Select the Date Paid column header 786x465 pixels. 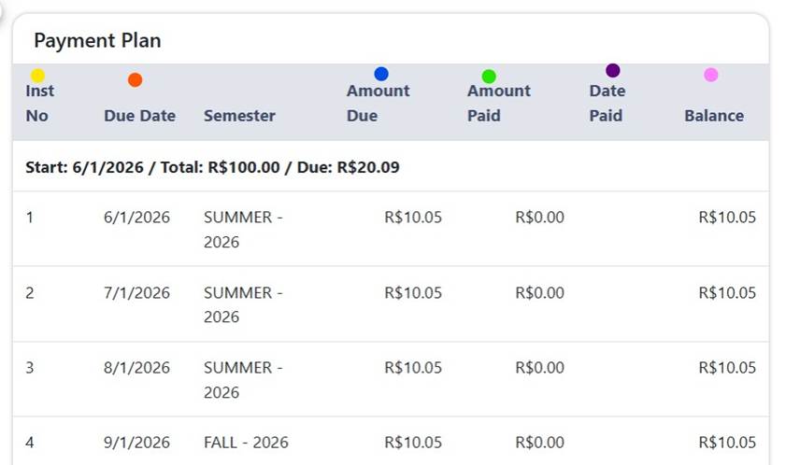607,104
